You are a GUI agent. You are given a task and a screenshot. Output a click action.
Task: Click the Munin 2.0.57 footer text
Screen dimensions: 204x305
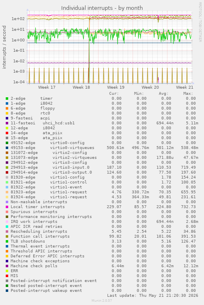click(x=102, y=300)
